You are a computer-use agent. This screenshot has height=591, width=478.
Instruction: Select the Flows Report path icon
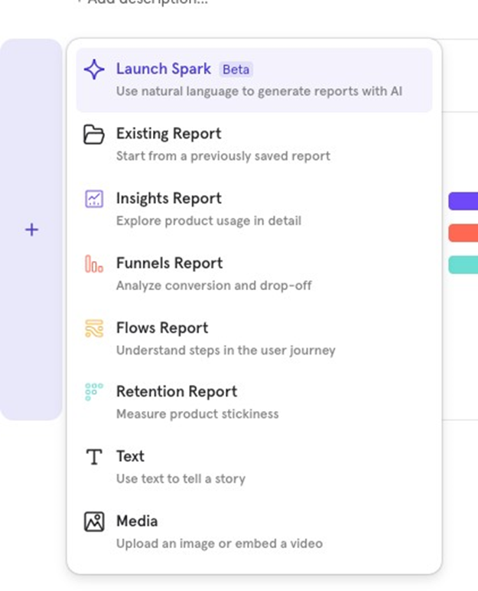pyautogui.click(x=94, y=329)
